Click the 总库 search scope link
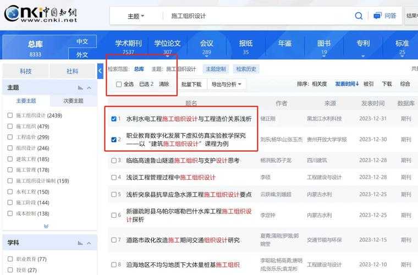The height and width of the screenshot is (275, 418). pos(139,69)
